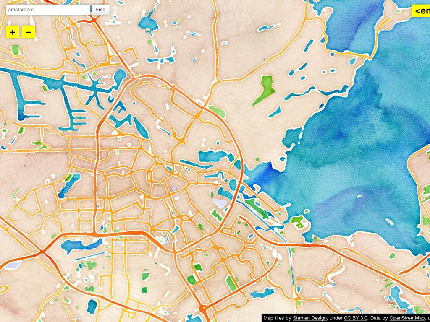430x322 pixels.
Task: Click the "Map tiles by" attribution text
Action: (x=277, y=318)
